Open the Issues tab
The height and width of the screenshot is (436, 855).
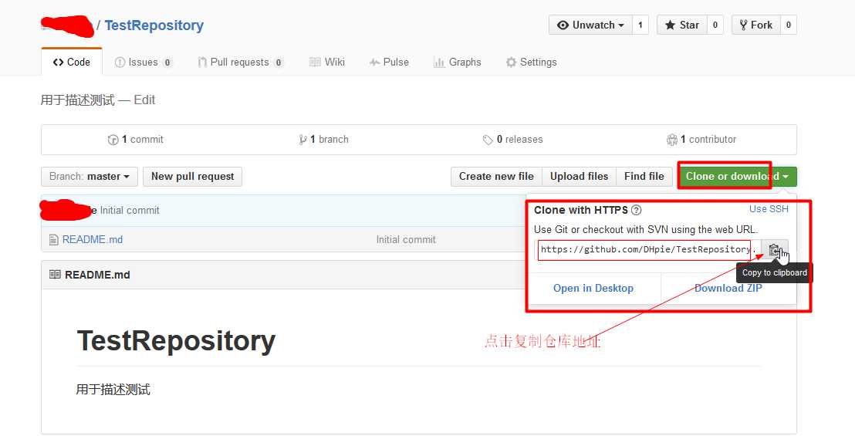tap(144, 63)
